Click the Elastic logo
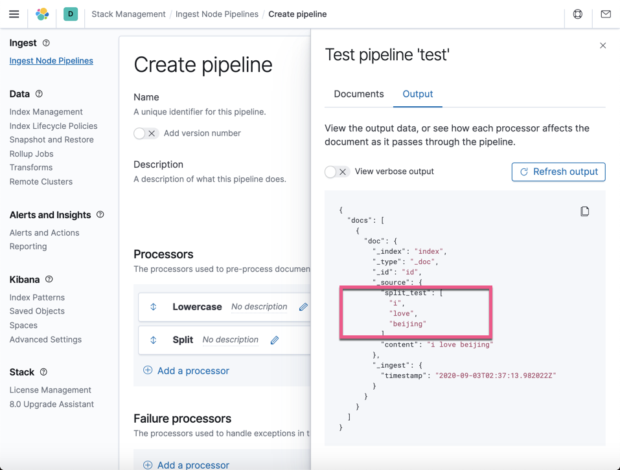620x470 pixels. 41,14
